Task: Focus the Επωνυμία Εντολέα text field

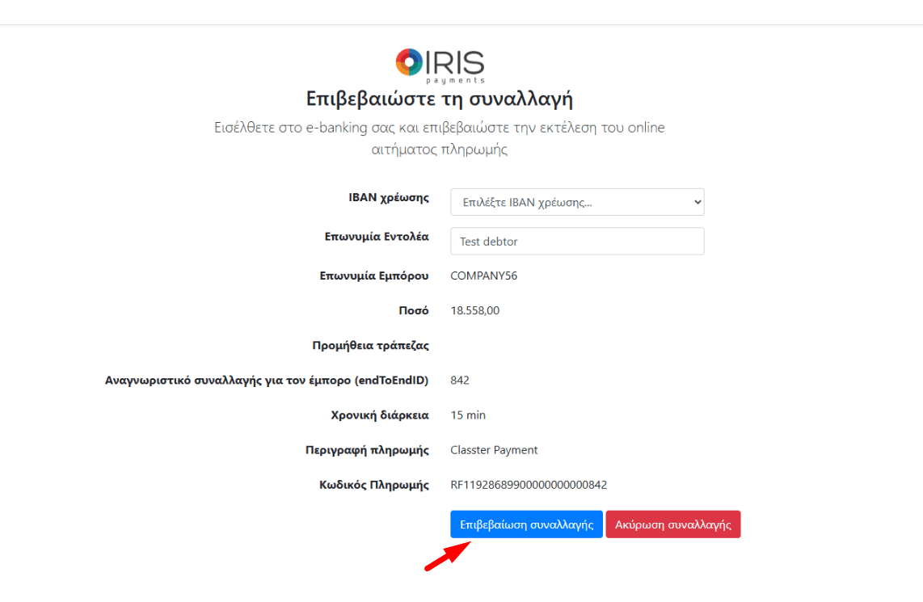Action: (577, 241)
